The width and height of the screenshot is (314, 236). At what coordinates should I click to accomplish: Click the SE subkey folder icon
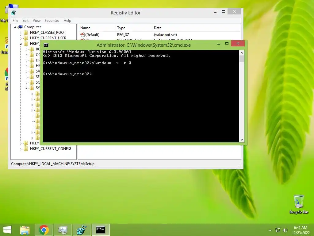click(x=32, y=77)
